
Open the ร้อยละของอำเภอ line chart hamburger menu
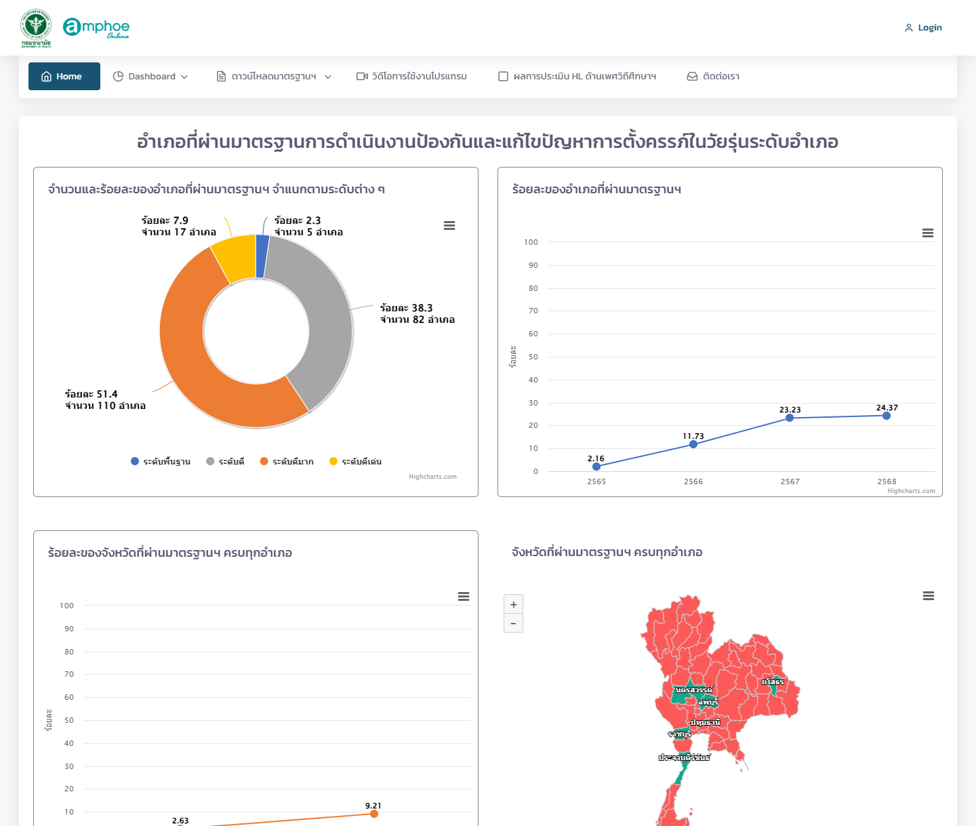click(x=928, y=233)
